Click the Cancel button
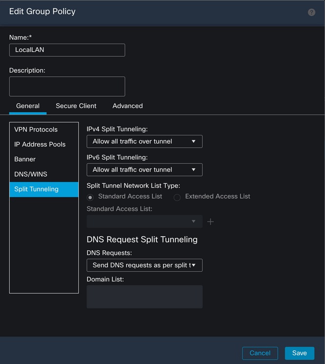The height and width of the screenshot is (364, 325). [x=260, y=353]
